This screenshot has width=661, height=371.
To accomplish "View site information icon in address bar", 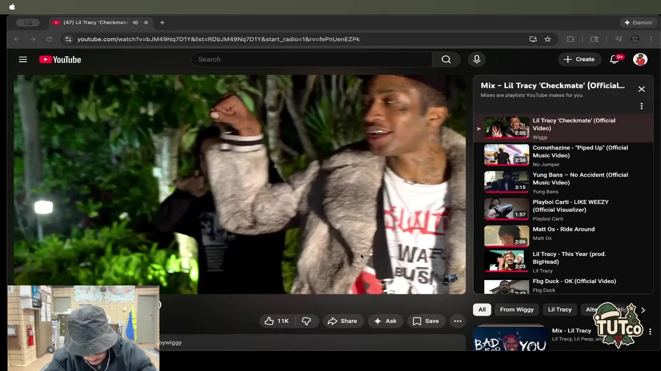I will tap(68, 39).
